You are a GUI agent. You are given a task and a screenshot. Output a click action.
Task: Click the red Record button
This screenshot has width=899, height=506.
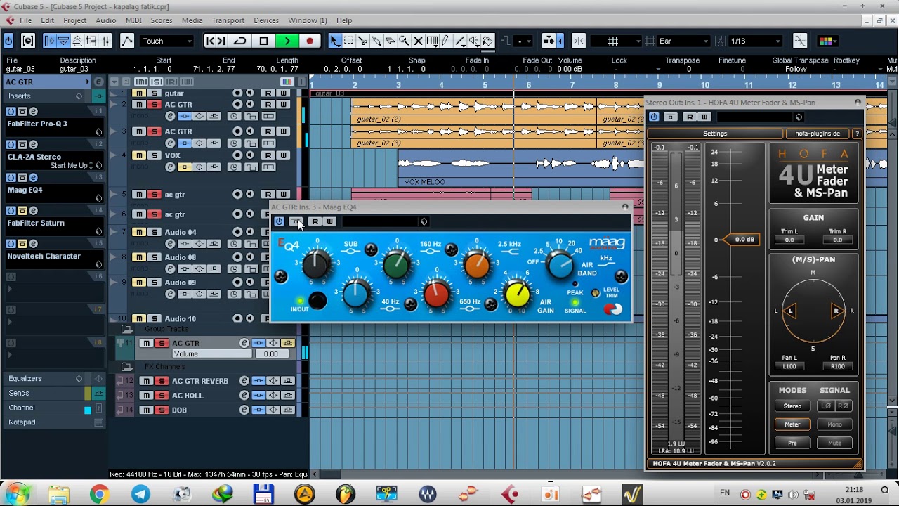coord(310,41)
